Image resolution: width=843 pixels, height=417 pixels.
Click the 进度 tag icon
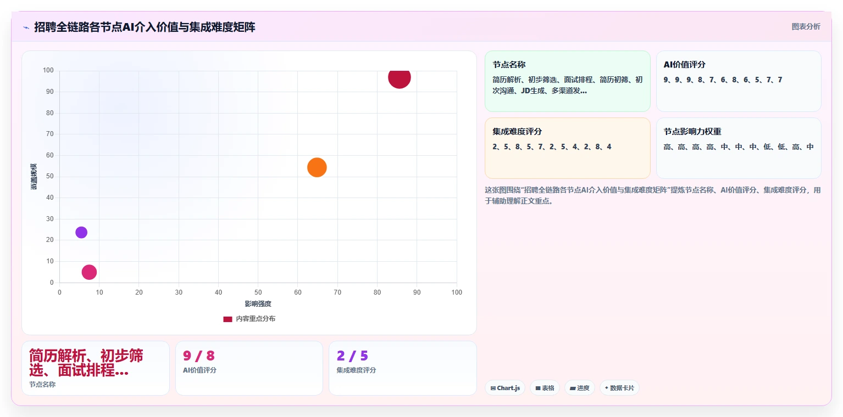coord(573,388)
